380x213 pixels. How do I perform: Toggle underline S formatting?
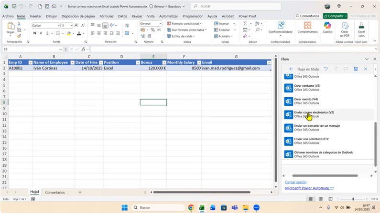coord(47,33)
